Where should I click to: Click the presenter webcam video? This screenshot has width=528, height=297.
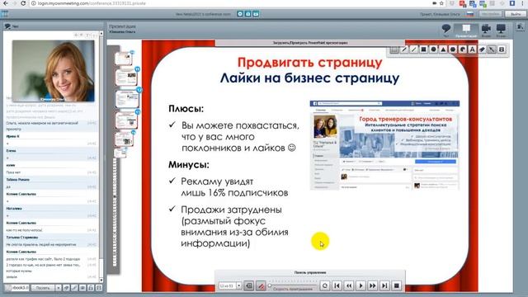(x=53, y=71)
